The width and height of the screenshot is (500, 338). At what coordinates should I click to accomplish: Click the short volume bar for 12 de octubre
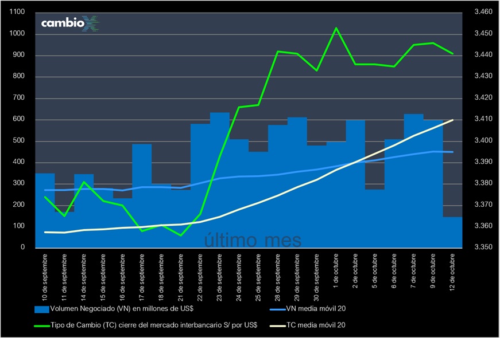452,233
